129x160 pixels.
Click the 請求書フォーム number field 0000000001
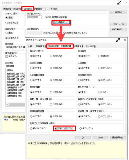[34, 17]
